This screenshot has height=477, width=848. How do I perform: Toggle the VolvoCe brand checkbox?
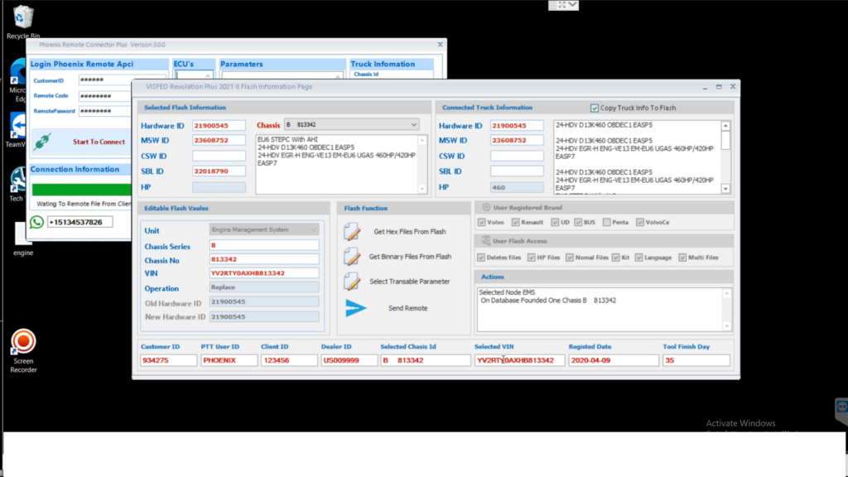[640, 222]
